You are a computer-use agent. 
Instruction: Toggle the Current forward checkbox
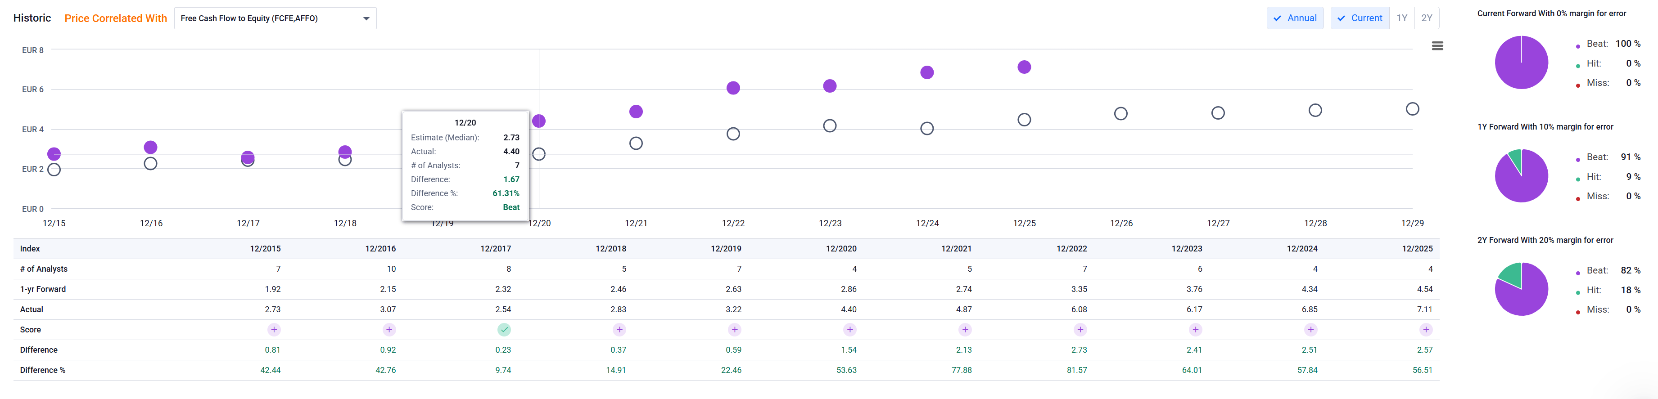pos(1360,18)
